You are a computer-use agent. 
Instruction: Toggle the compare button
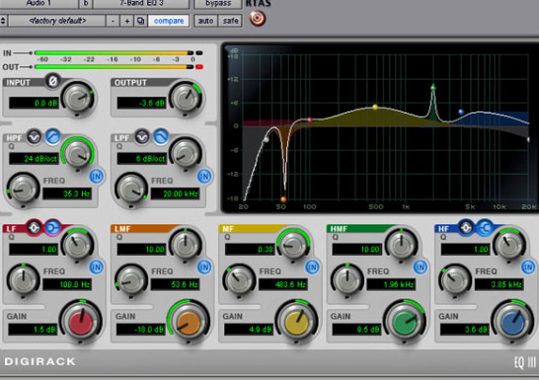click(169, 21)
